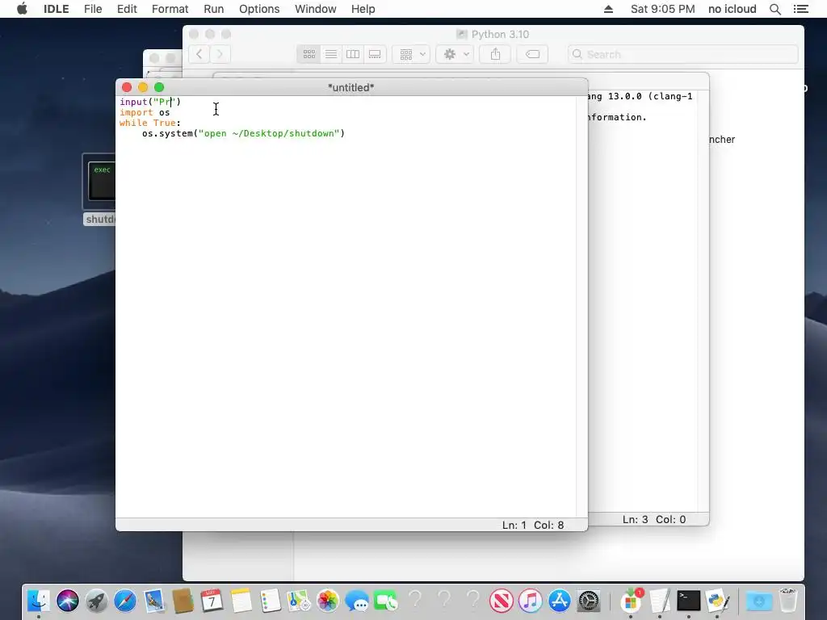Viewport: 827px width, 620px height.
Task: Open Finder group-by arrangement dropdown
Action: pos(411,54)
